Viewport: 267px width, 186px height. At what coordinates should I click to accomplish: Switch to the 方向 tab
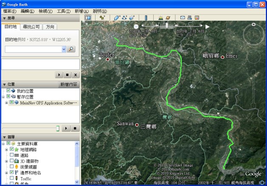click(x=50, y=27)
